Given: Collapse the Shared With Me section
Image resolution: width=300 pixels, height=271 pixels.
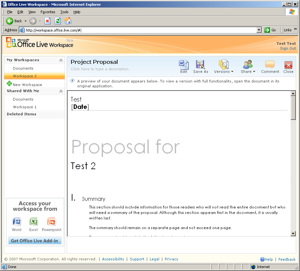Looking at the screenshot, I should 61,91.
